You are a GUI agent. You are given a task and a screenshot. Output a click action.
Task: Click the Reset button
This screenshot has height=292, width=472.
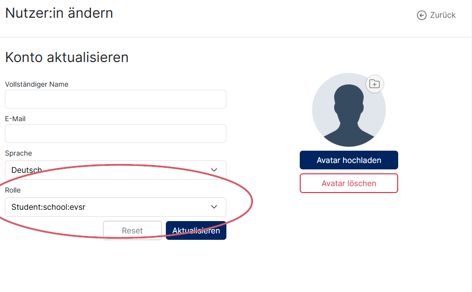click(x=132, y=230)
